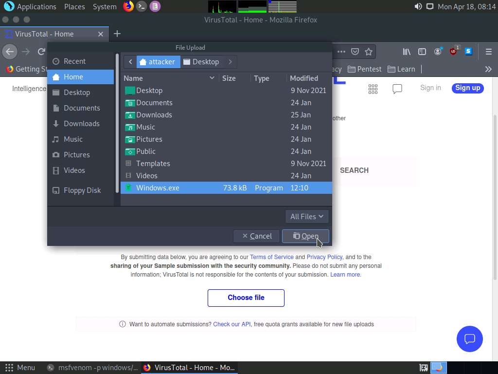Open VirusTotal apps grid icon

(373, 89)
